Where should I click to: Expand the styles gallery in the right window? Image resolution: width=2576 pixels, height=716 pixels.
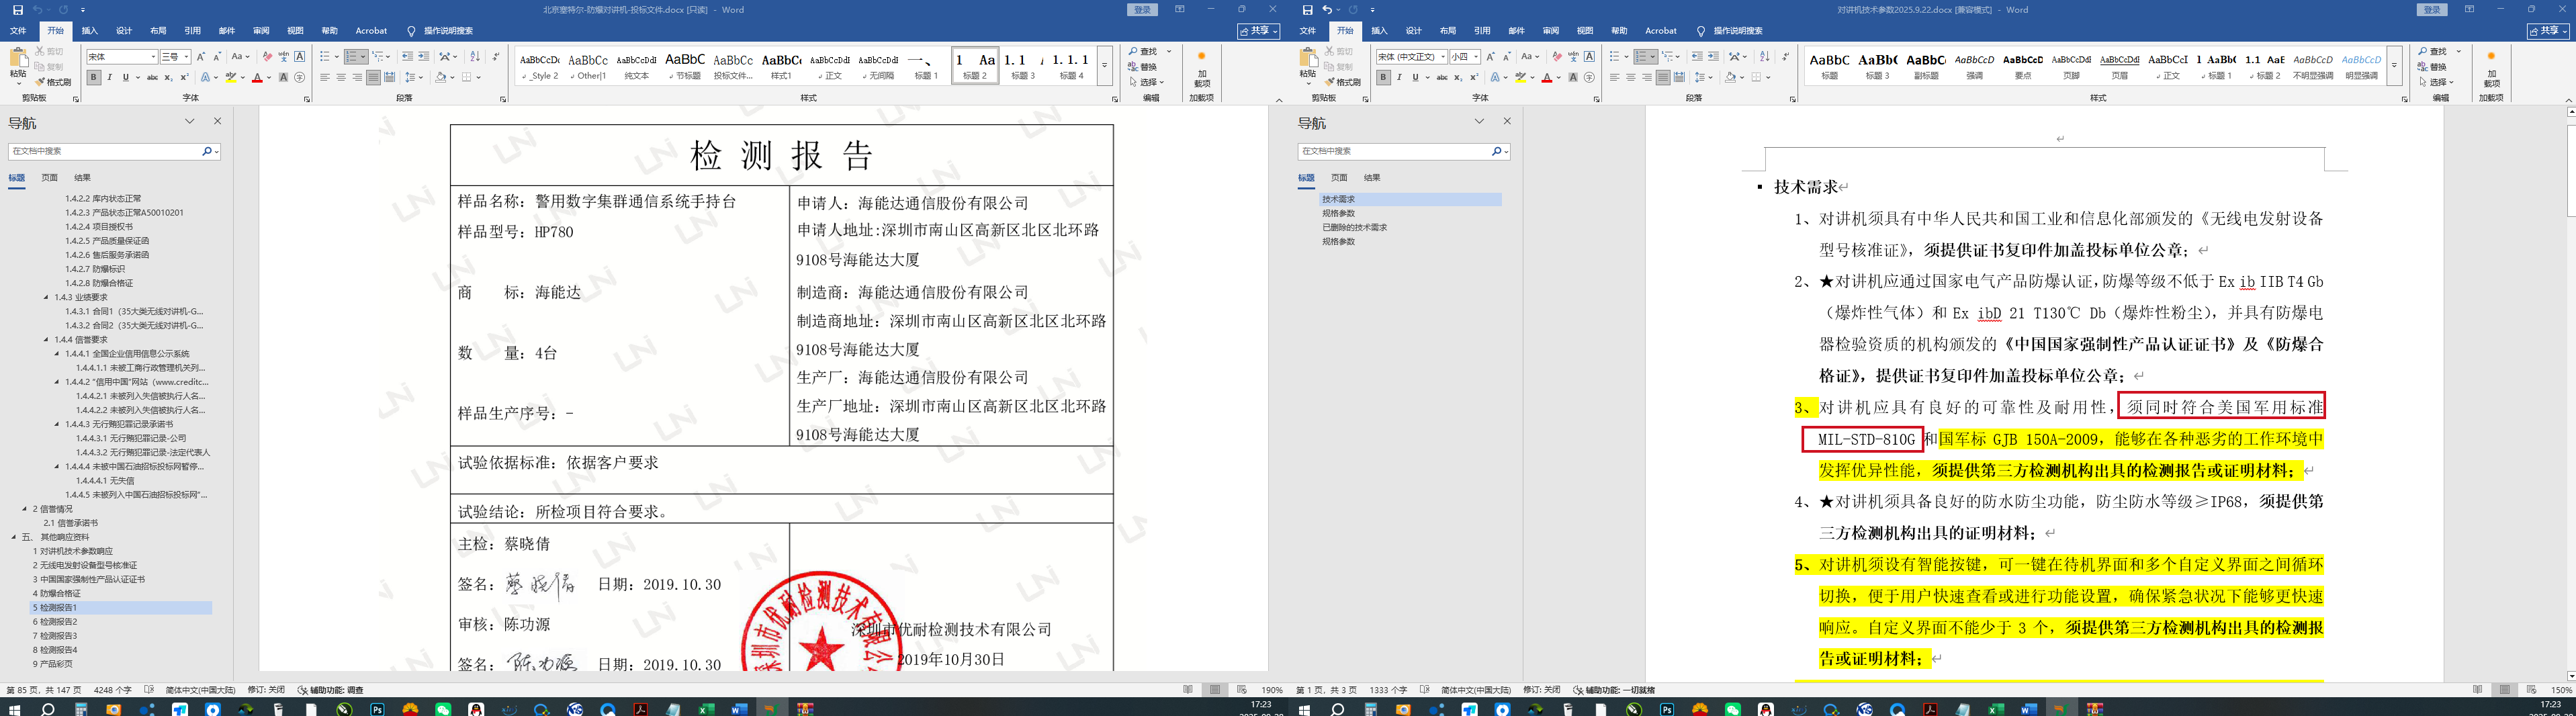tap(2394, 66)
